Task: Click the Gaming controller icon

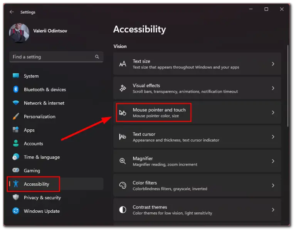Action: click(x=16, y=170)
